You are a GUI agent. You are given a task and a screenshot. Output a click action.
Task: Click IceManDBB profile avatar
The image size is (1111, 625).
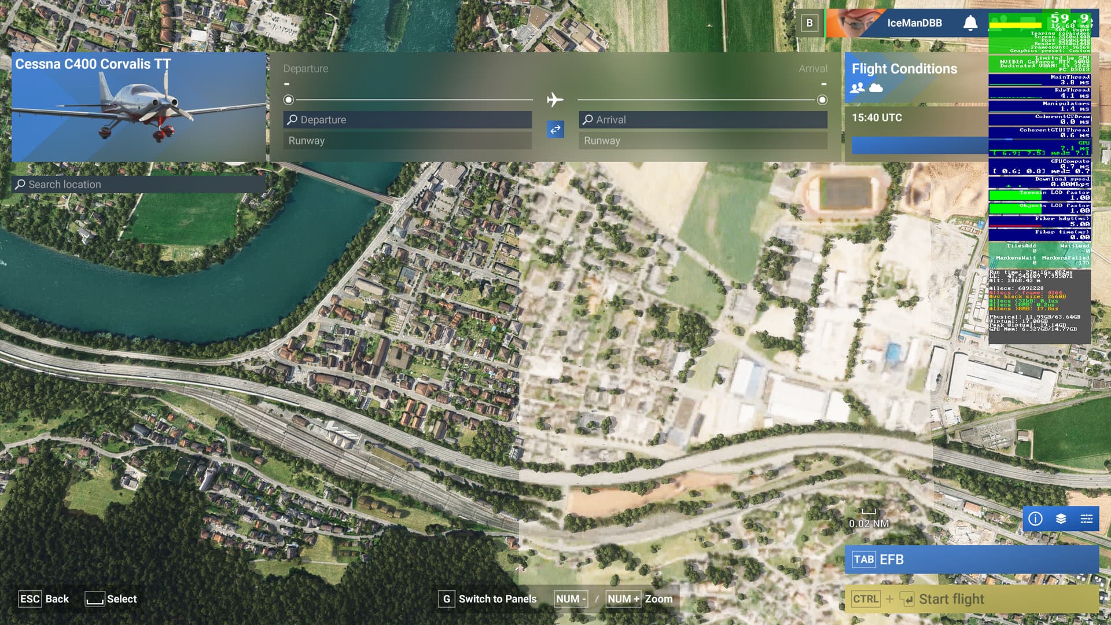click(855, 23)
